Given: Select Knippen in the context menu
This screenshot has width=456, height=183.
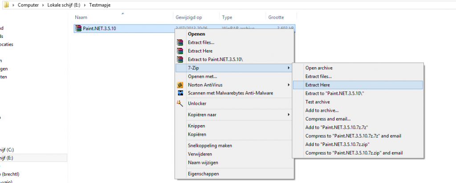Looking at the screenshot, I should [x=234, y=126].
